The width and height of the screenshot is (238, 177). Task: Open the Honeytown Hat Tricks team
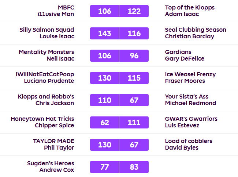(42, 119)
